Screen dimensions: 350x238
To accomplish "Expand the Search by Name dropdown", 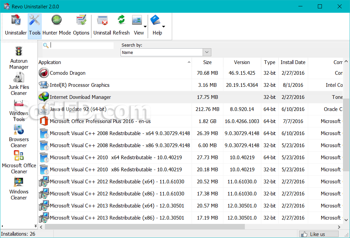I will point(207,52).
